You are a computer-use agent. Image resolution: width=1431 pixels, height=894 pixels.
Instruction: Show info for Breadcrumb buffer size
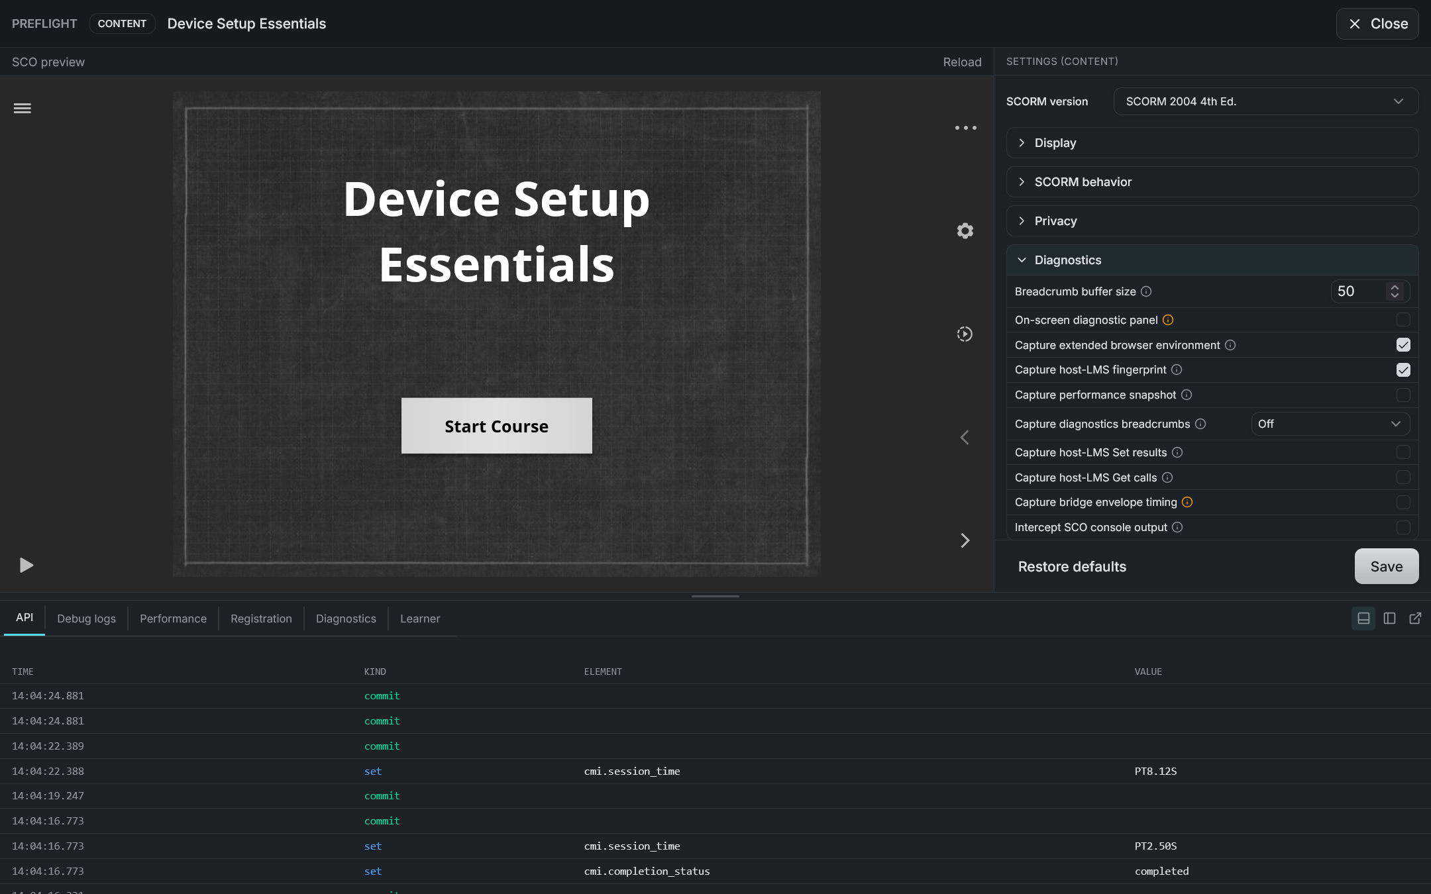pyautogui.click(x=1146, y=291)
